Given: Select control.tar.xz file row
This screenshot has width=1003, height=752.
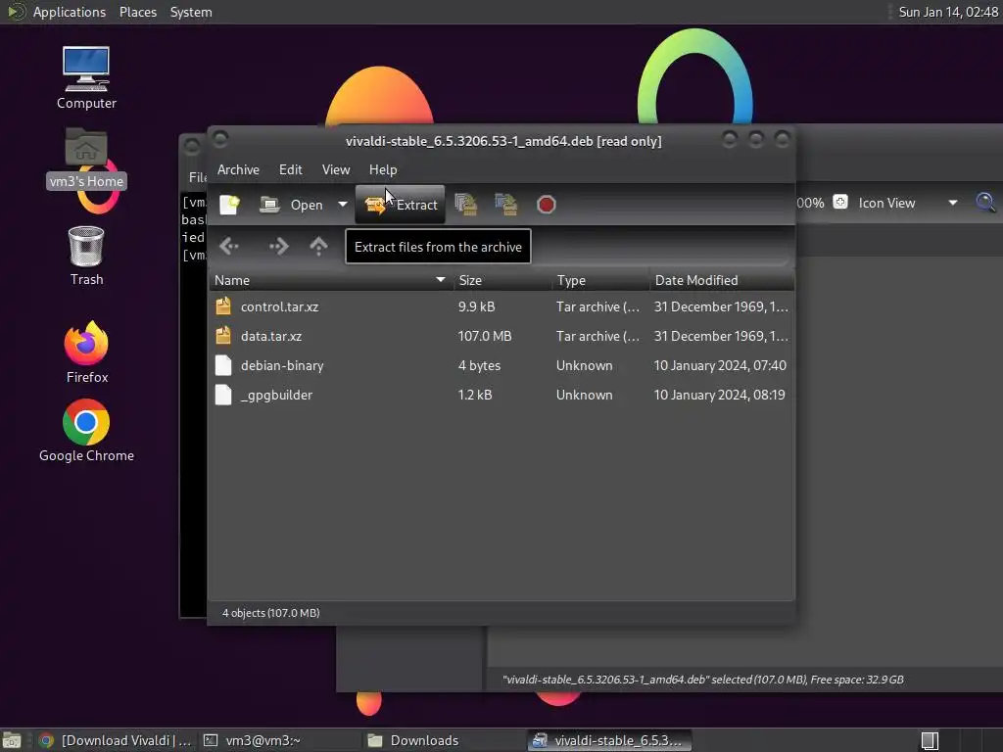Looking at the screenshot, I should (501, 306).
